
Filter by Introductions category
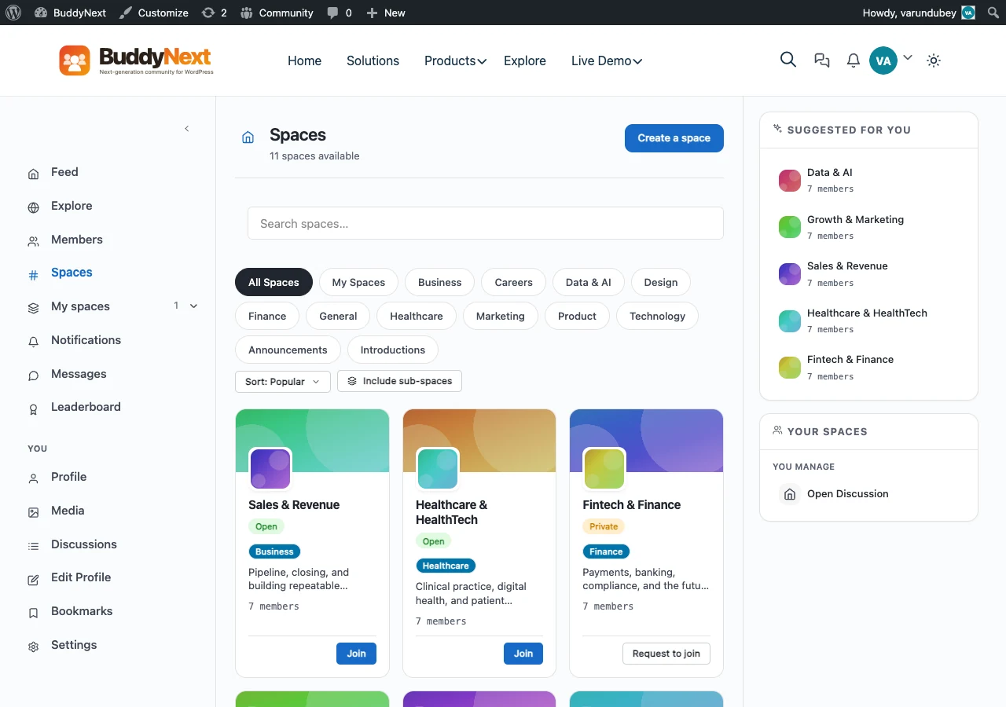pyautogui.click(x=393, y=350)
